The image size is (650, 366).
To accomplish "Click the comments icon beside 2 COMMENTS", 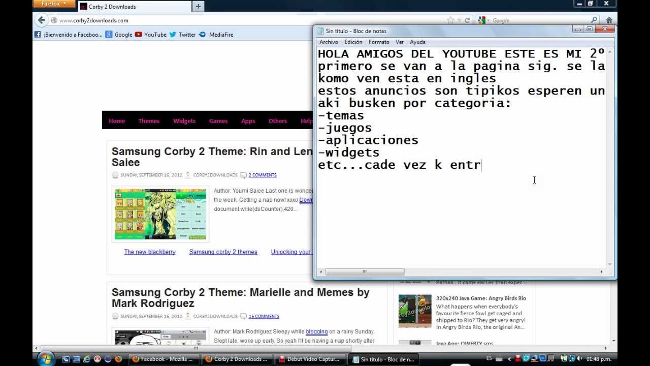I will pos(243,175).
